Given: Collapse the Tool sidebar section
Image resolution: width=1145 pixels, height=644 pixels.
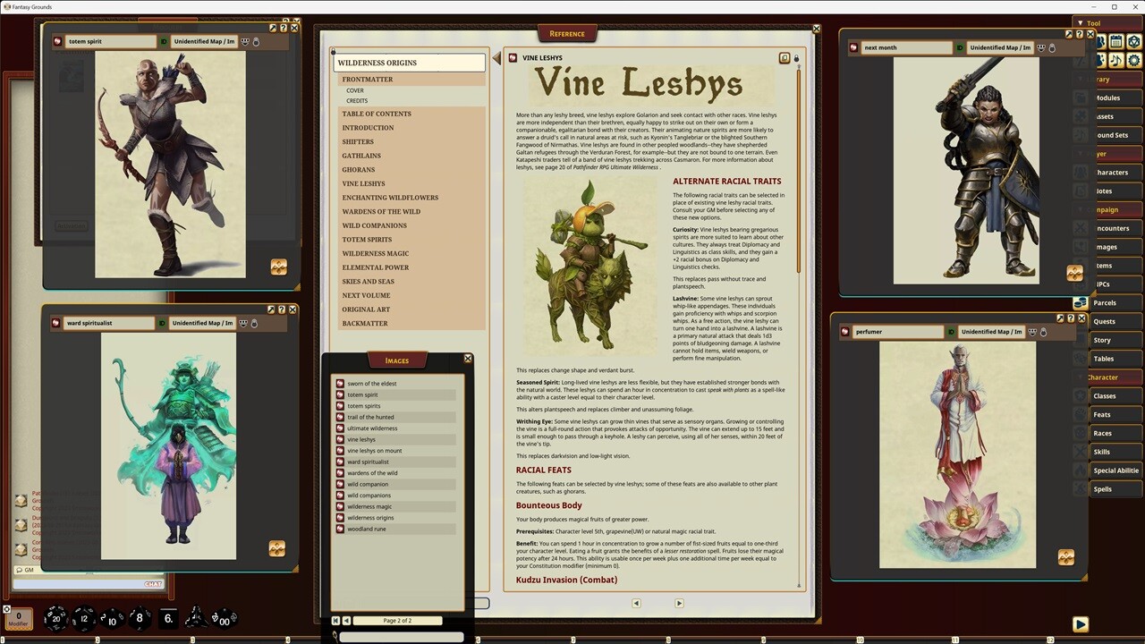Looking at the screenshot, I should click(x=1081, y=23).
